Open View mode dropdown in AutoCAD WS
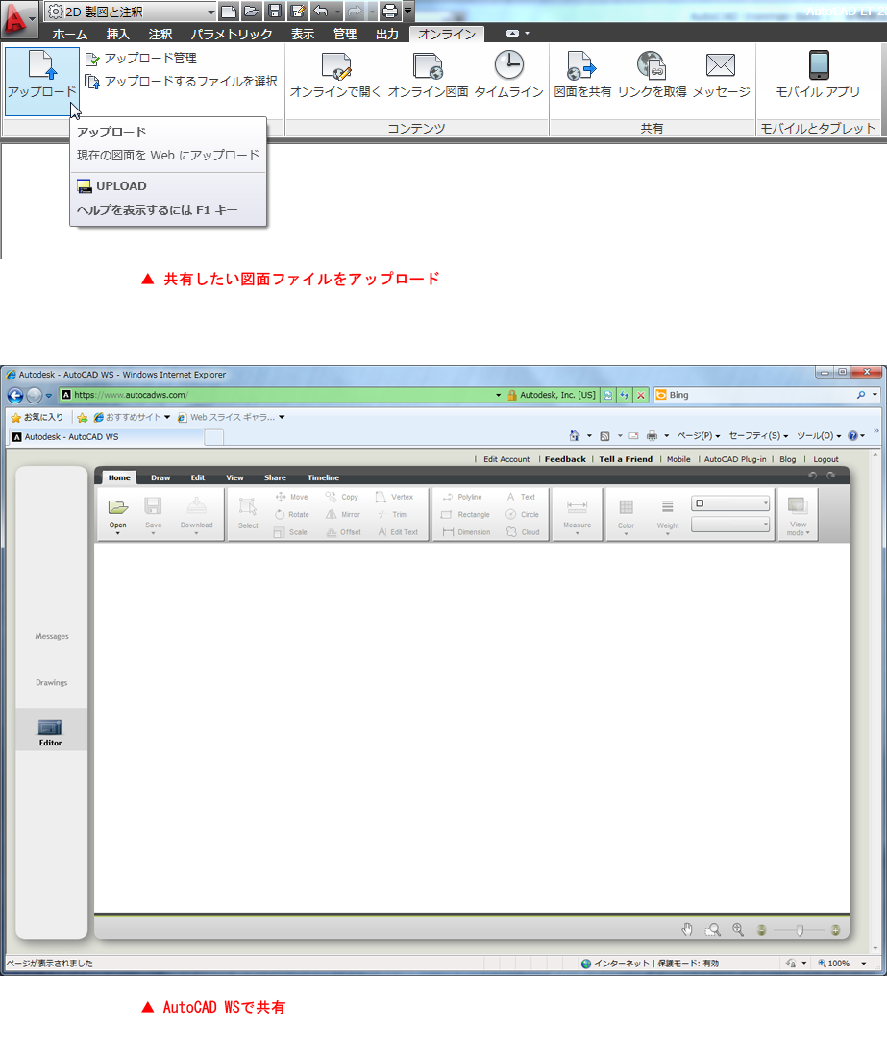Viewport: 887px width, 1051px height. coord(798,516)
